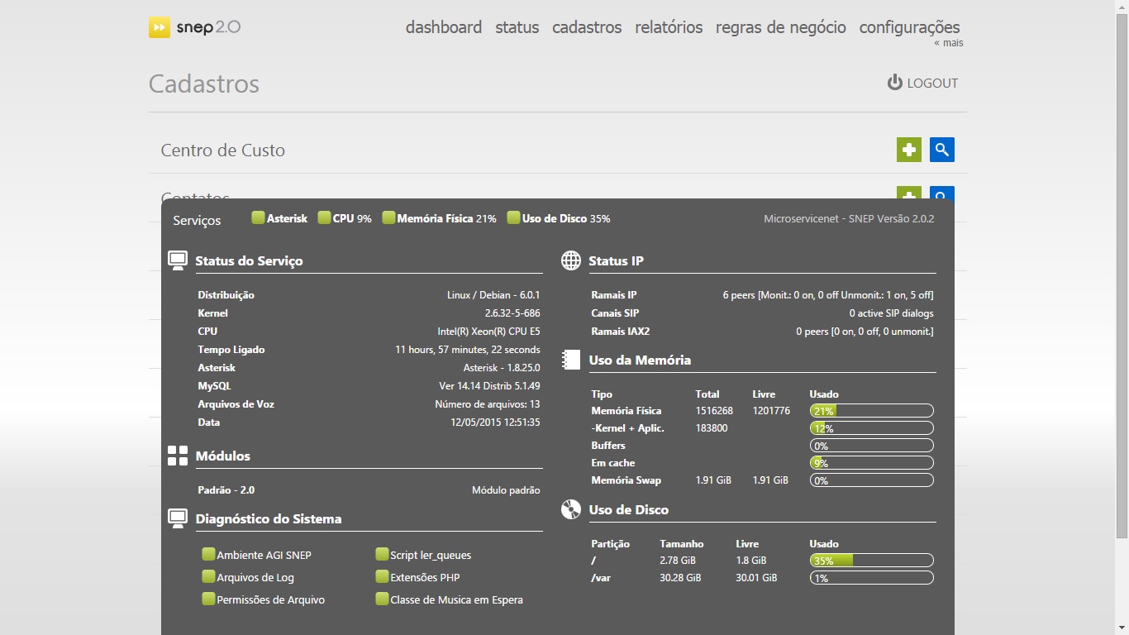1129x635 pixels.
Task: Click the Status IP globe icon
Action: click(x=571, y=260)
